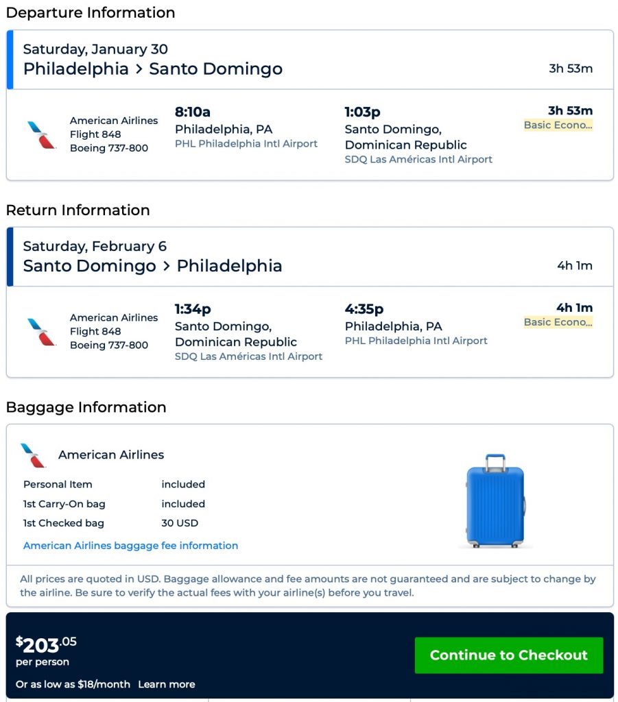Click American Airlines logo in return flight
The height and width of the screenshot is (702, 618).
pos(42,332)
